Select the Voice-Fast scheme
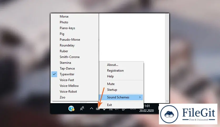Viewport: 220px width, 127px height. pos(75,80)
